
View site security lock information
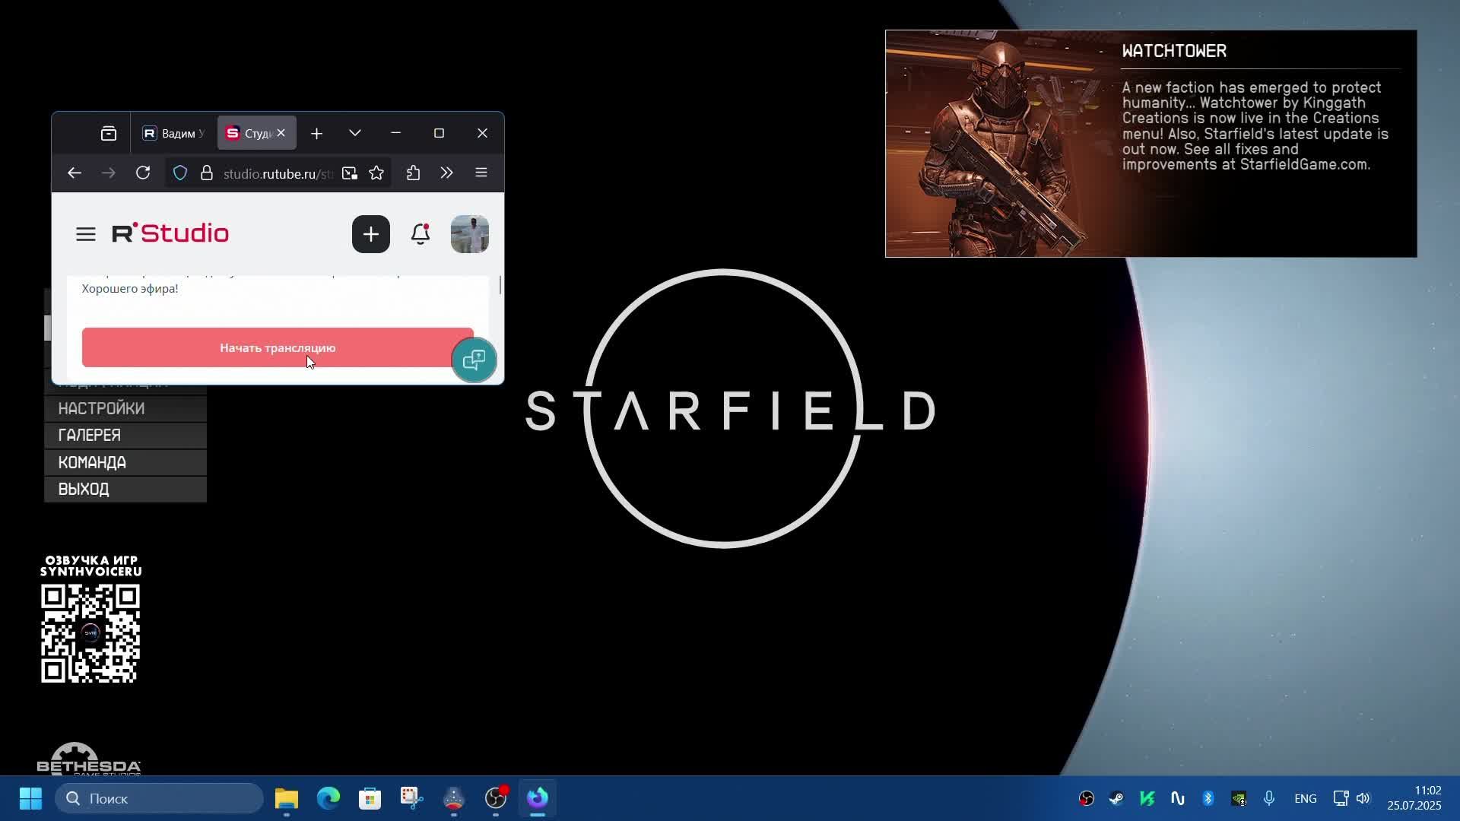(206, 173)
